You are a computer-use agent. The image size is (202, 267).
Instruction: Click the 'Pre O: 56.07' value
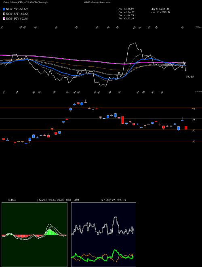click(x=126, y=9)
